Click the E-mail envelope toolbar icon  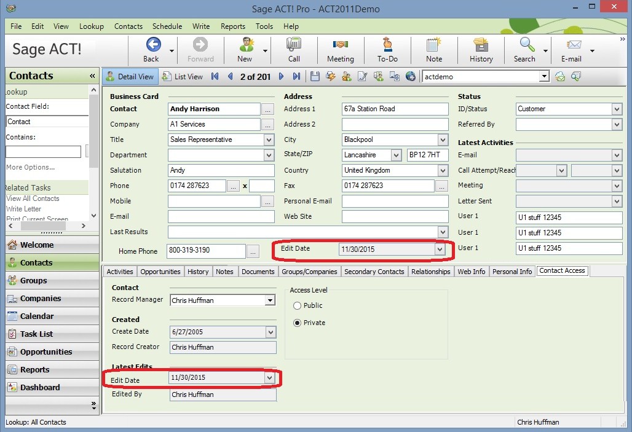click(574, 44)
